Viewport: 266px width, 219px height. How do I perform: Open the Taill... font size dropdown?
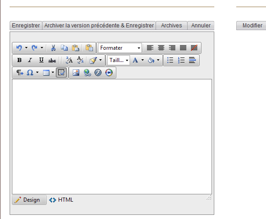tap(119, 60)
